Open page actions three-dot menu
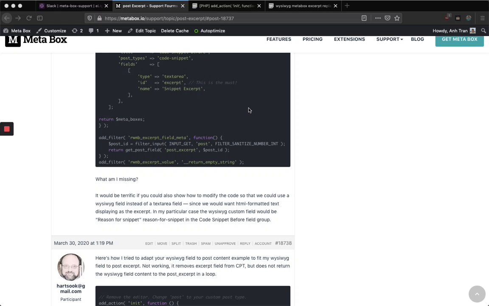 pyautogui.click(x=378, y=18)
